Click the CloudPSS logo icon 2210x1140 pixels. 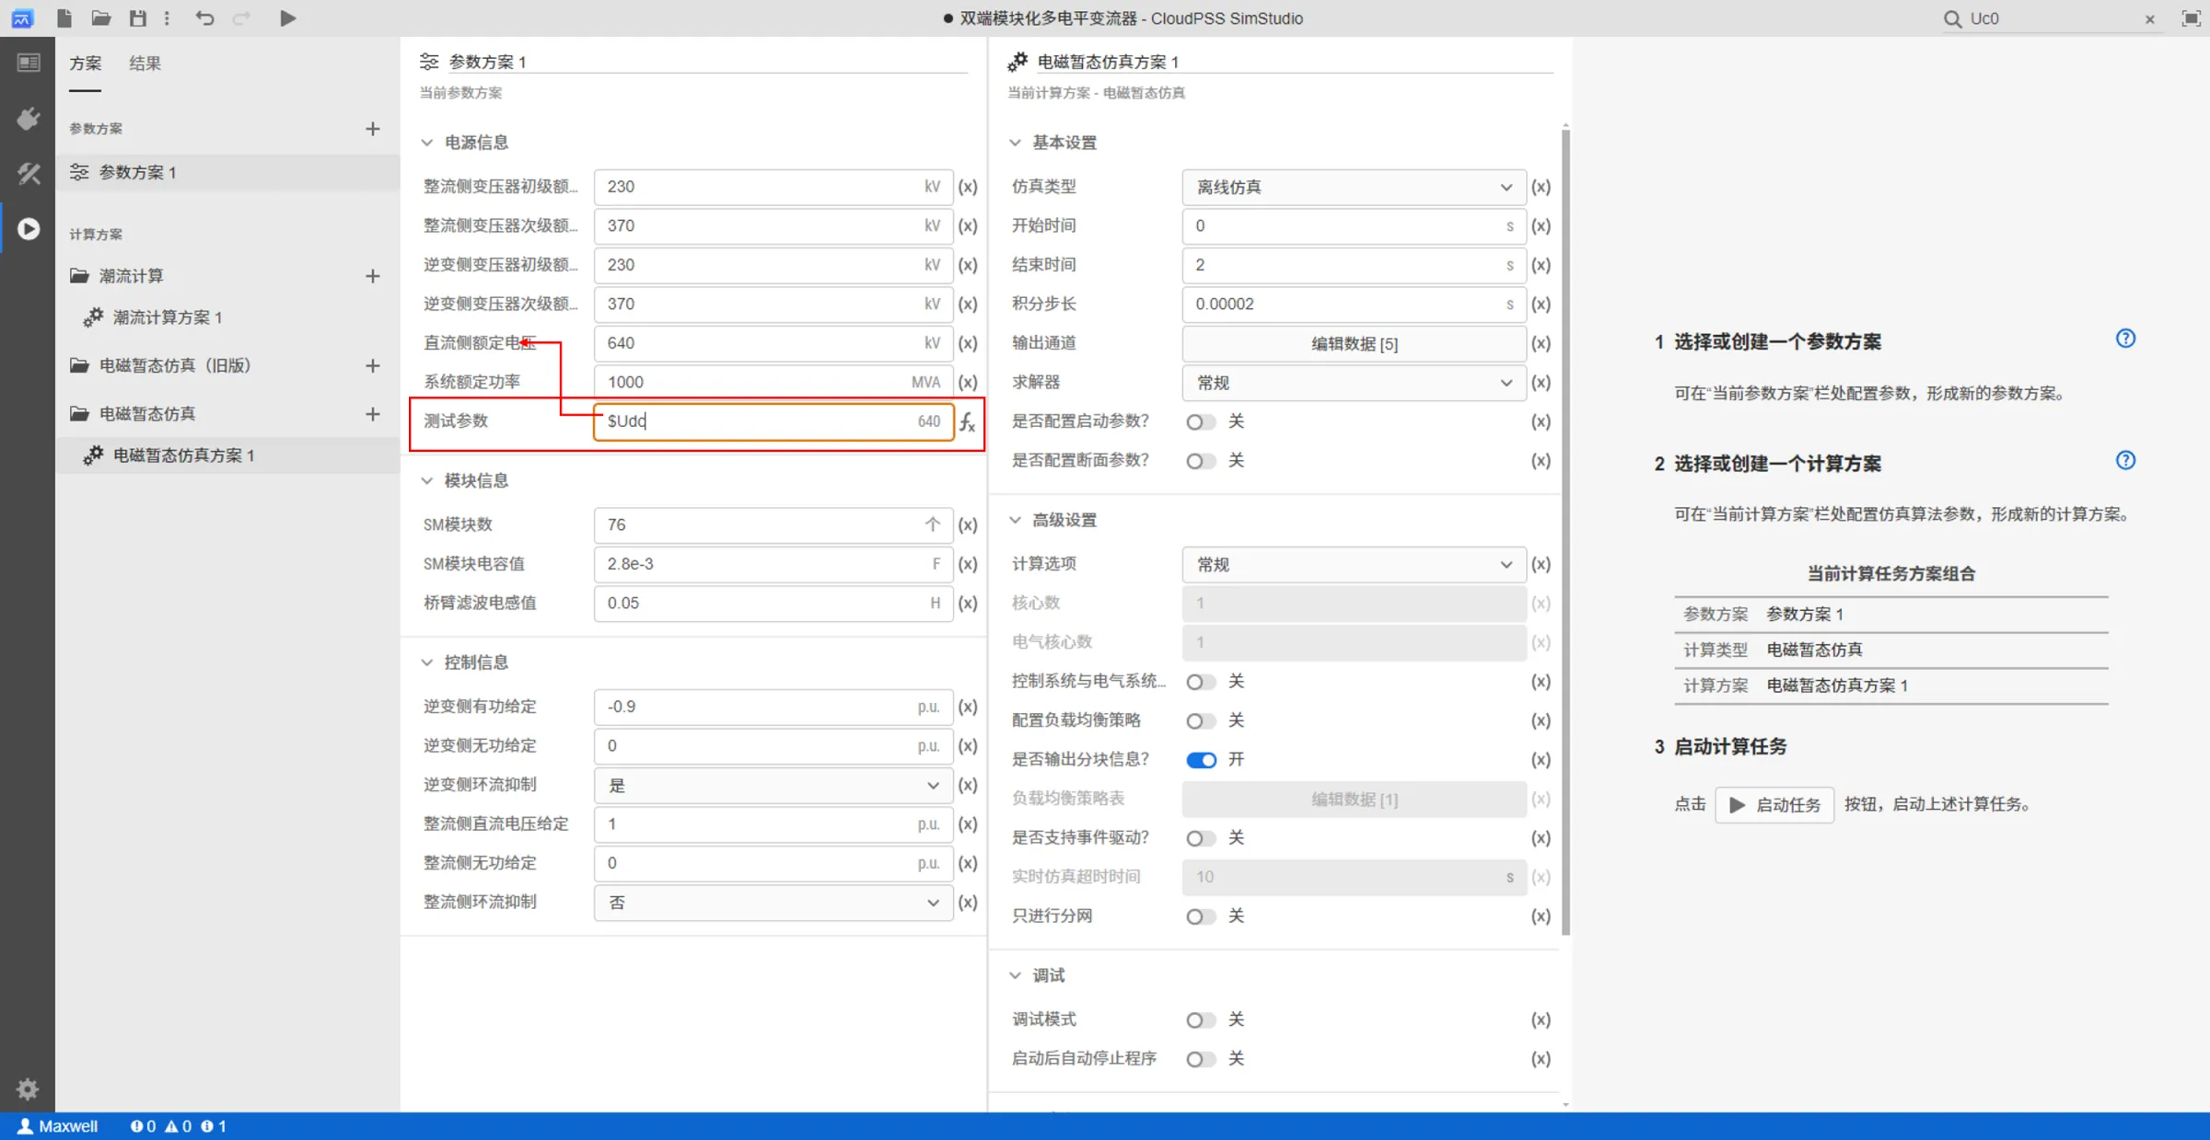pyautogui.click(x=22, y=17)
